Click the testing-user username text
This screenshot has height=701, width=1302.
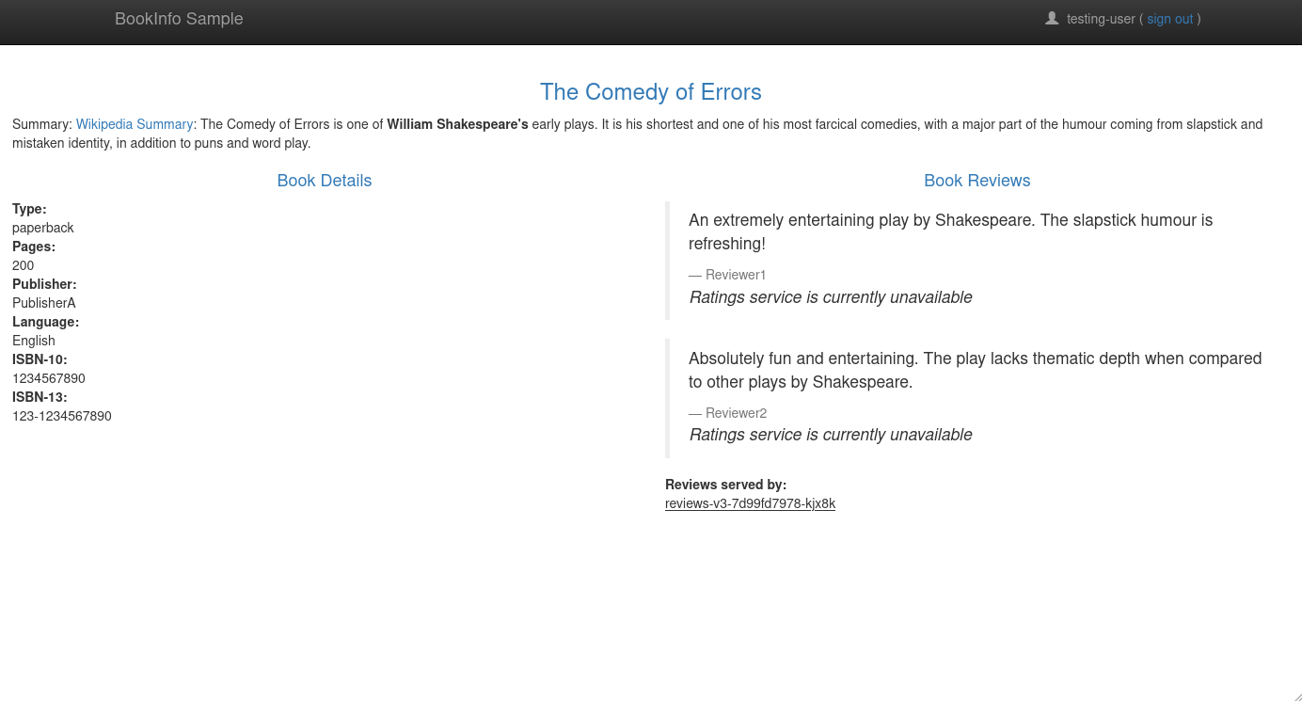coord(1101,19)
